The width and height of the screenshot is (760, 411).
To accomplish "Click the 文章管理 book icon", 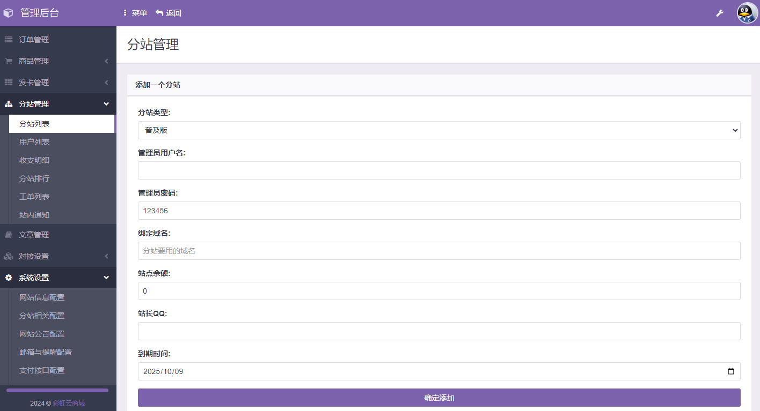I will click(9, 235).
